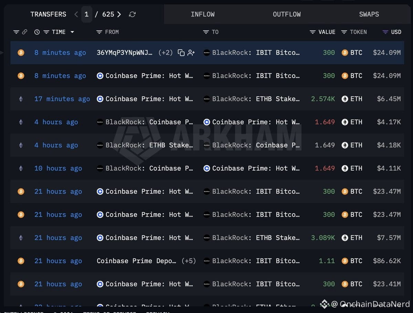
Task: Click Ethereum chain icon in 17 minutes row
Action: pyautogui.click(x=21, y=99)
